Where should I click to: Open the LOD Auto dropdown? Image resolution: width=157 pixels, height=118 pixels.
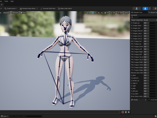coord(15,13)
